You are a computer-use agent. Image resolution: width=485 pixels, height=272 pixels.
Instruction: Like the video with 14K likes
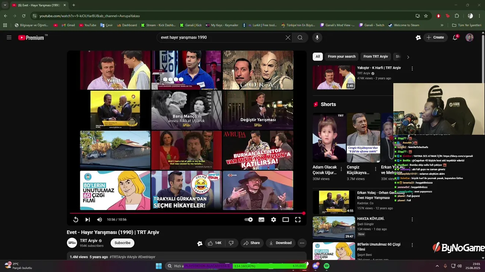coord(214,243)
